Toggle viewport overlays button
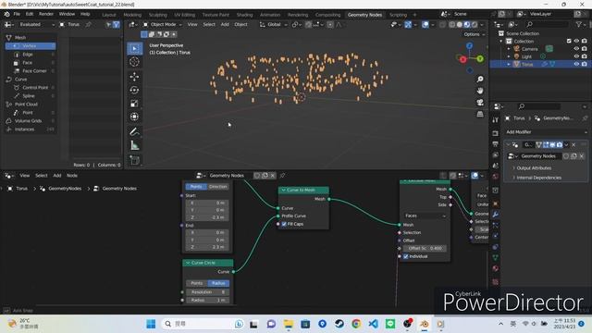 (x=425, y=25)
